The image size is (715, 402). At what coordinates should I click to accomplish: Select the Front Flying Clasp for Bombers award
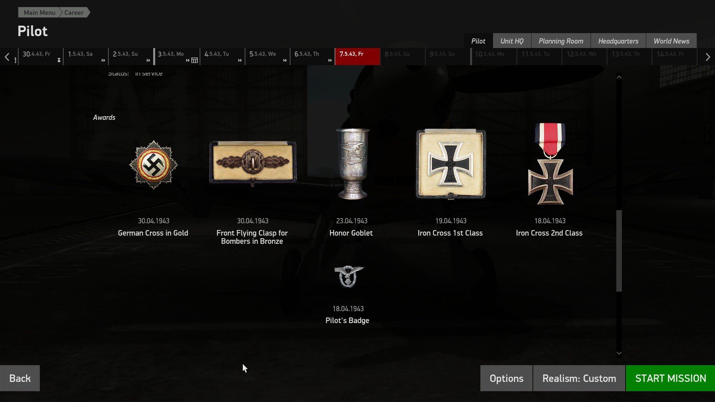click(x=253, y=163)
